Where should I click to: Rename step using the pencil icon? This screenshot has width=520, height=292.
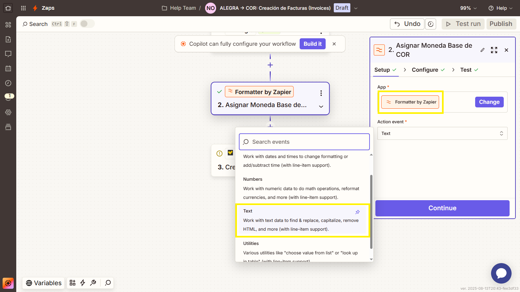coord(483,50)
